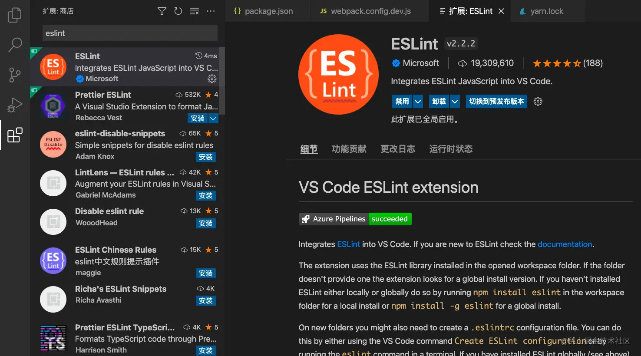Install Richa's ESLint Snippets extension

pyautogui.click(x=206, y=300)
